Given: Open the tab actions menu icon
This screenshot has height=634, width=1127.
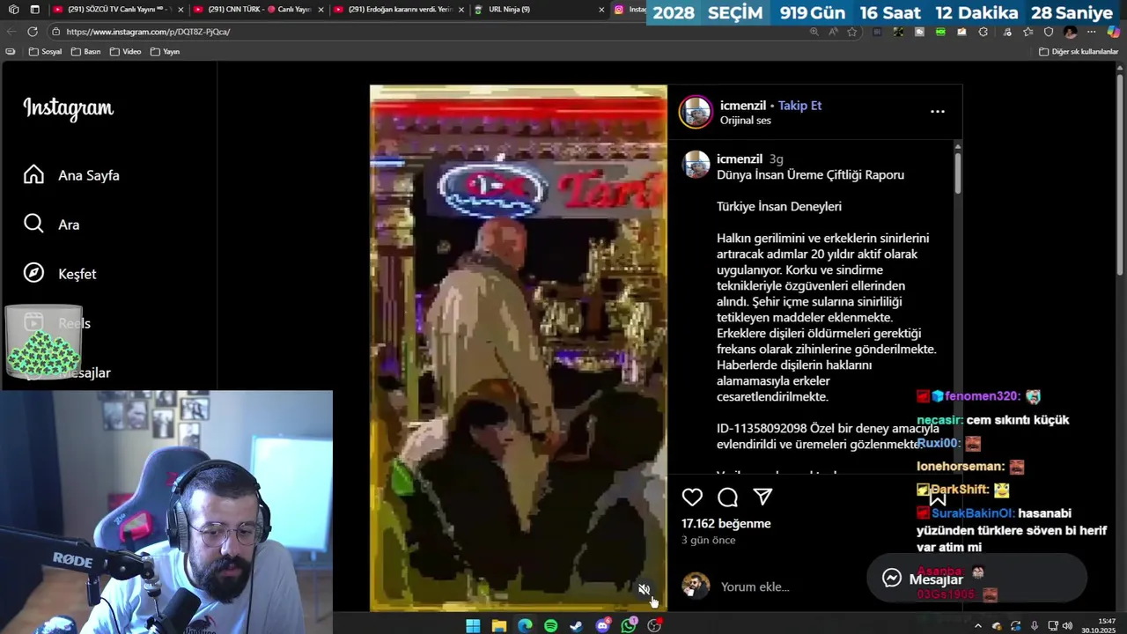Looking at the screenshot, I should click(x=34, y=10).
